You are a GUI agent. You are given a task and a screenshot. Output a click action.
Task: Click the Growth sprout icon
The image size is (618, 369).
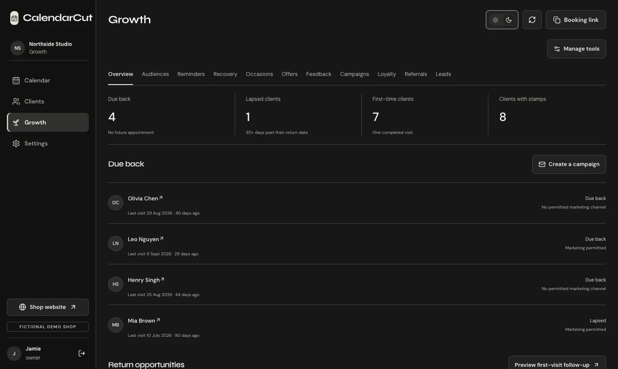16,122
